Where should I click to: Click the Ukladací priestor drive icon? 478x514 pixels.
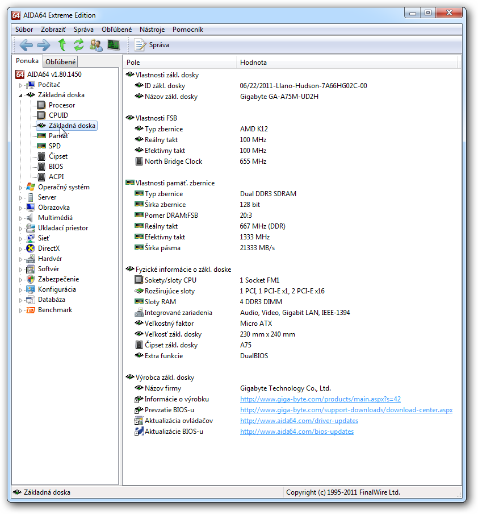point(31,228)
